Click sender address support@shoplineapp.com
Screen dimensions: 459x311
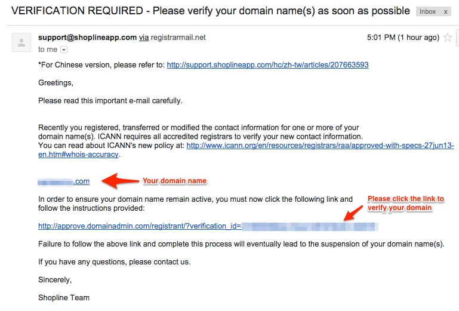[x=87, y=38]
